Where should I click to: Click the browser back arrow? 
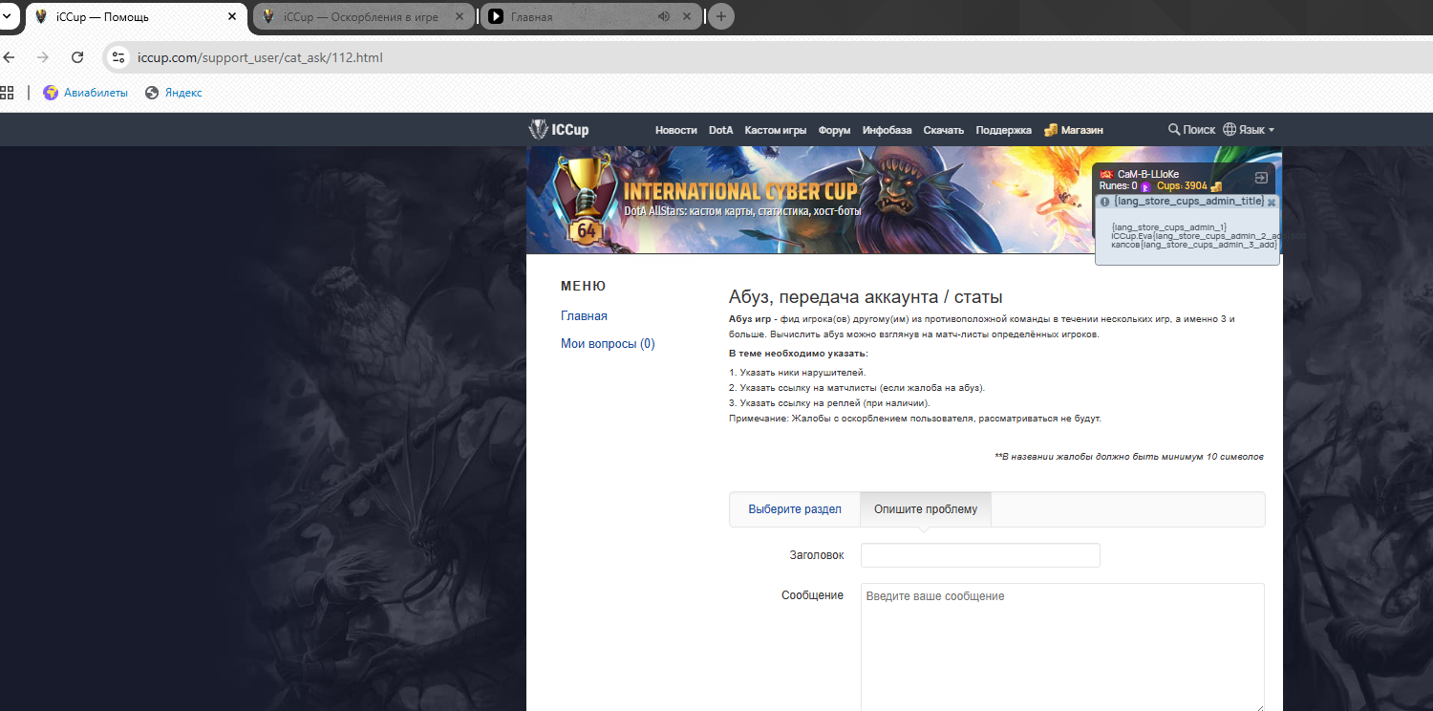9,57
